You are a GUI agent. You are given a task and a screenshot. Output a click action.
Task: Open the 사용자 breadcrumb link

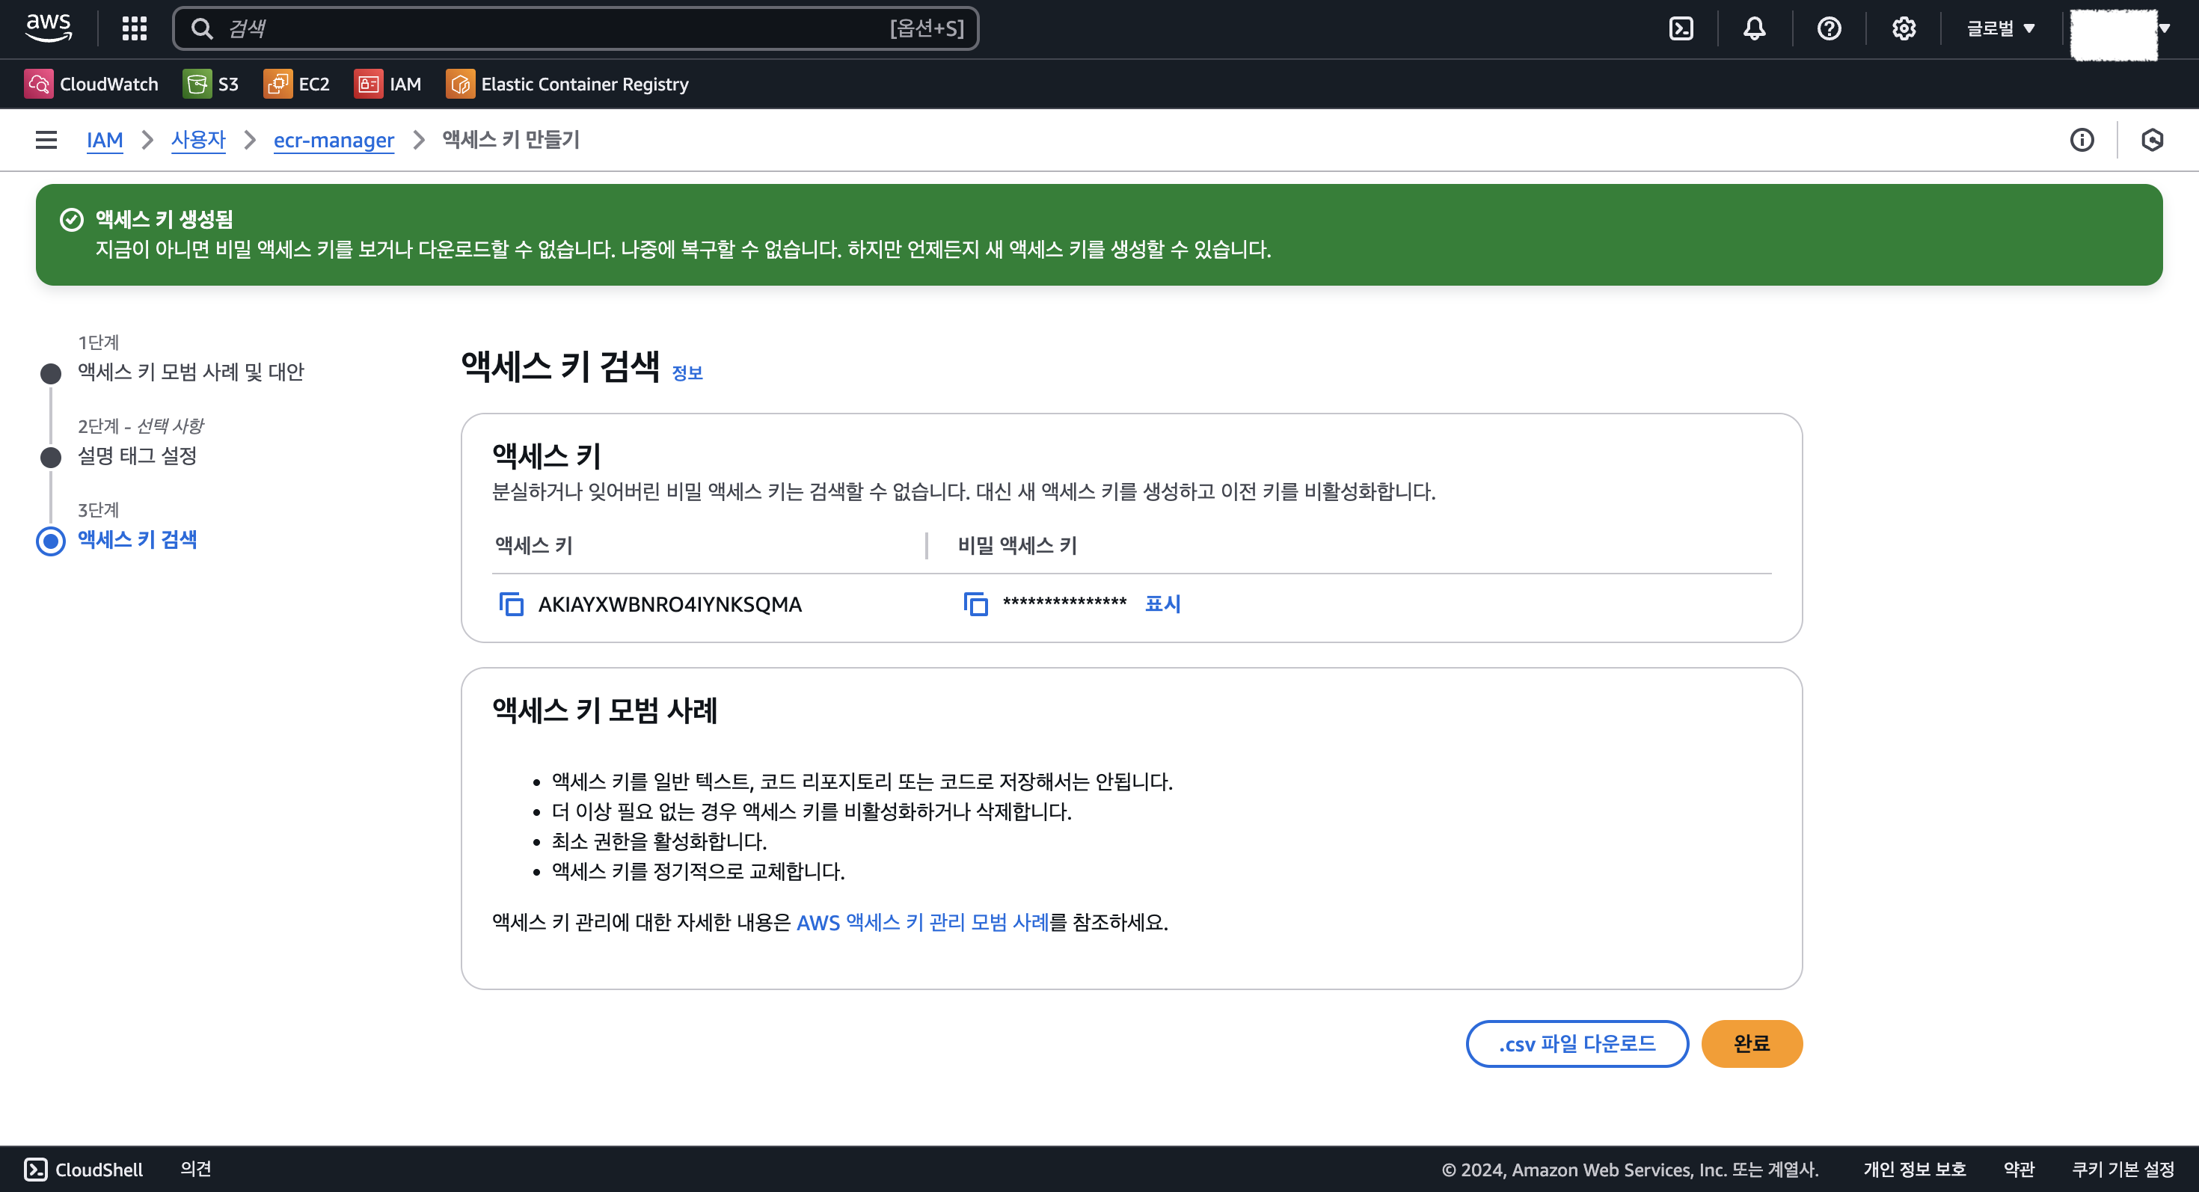198,140
